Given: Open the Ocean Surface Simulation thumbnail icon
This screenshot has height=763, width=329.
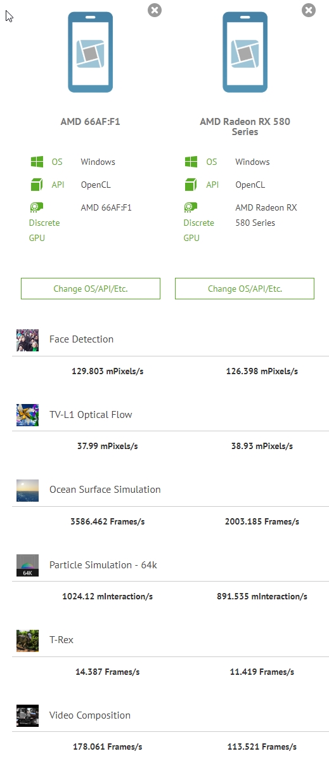Looking at the screenshot, I should (27, 490).
